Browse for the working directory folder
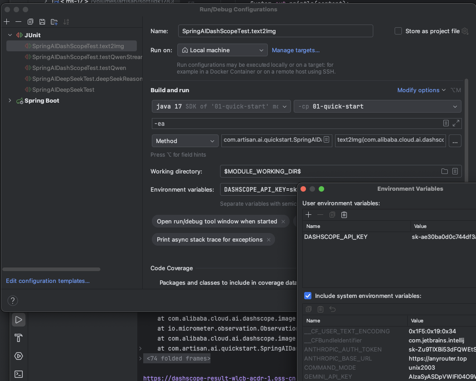Screen dimensions: 476x381 pos(445,171)
